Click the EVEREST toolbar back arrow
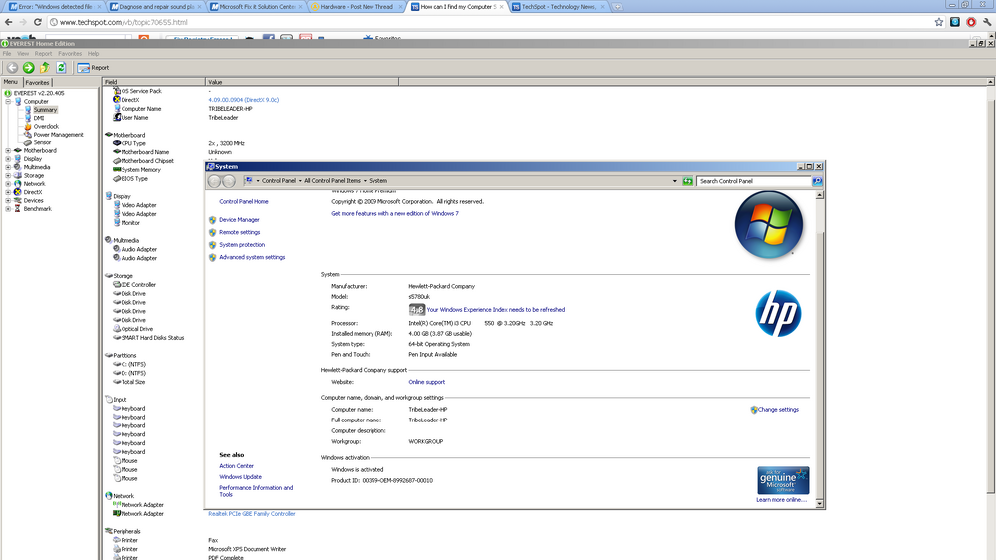996x560 pixels. tap(12, 68)
